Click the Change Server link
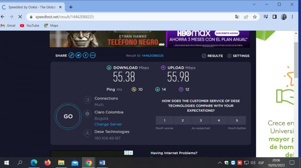Screen dimensions: 301x168 (108, 124)
